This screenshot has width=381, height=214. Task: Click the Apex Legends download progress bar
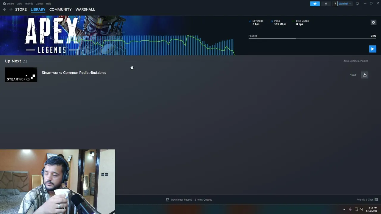312,38
